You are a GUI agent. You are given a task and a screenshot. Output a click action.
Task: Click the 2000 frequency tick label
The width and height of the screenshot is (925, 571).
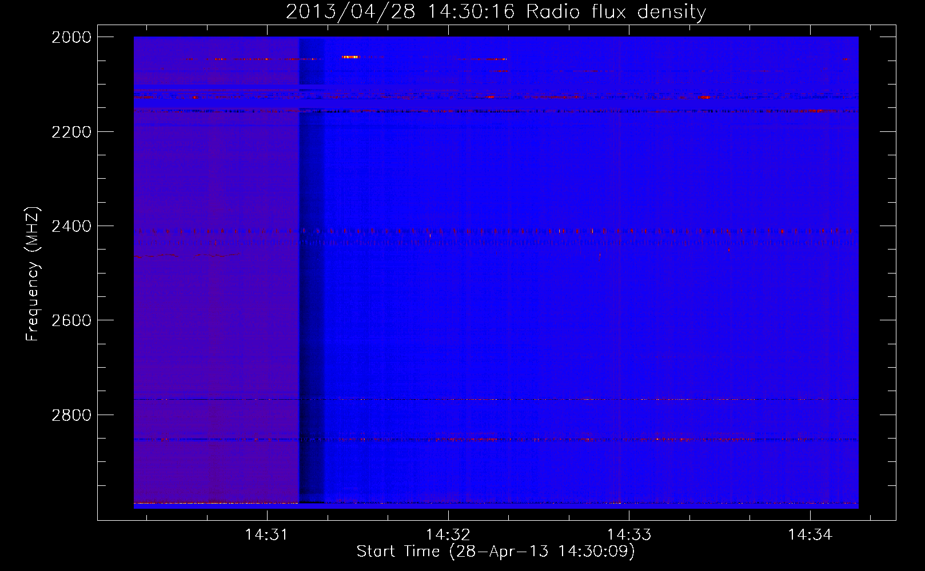[71, 37]
